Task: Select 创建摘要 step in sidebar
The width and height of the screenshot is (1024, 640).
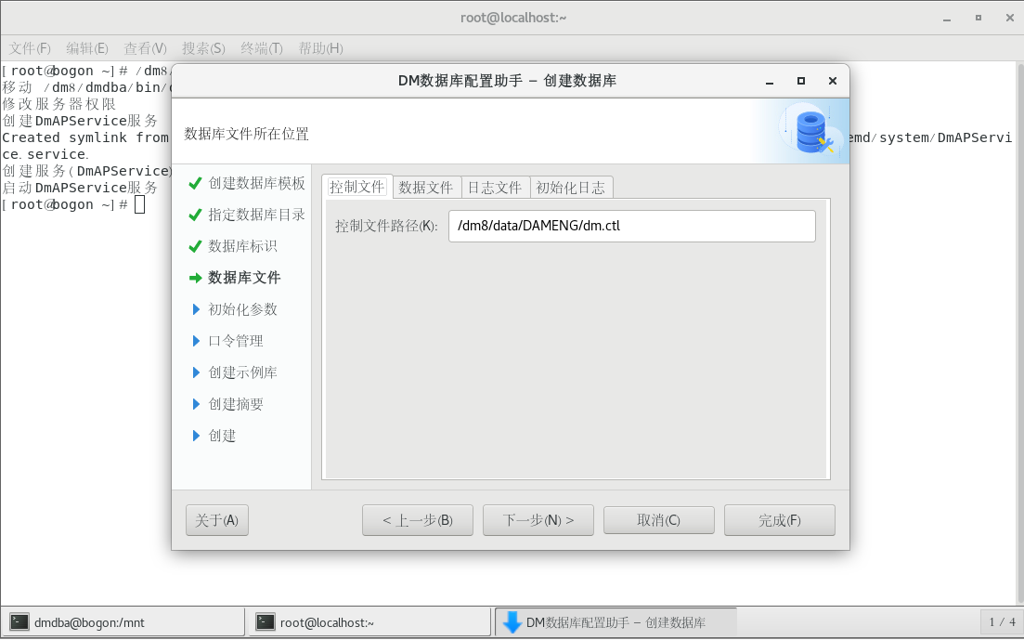Action: pyautogui.click(x=235, y=405)
